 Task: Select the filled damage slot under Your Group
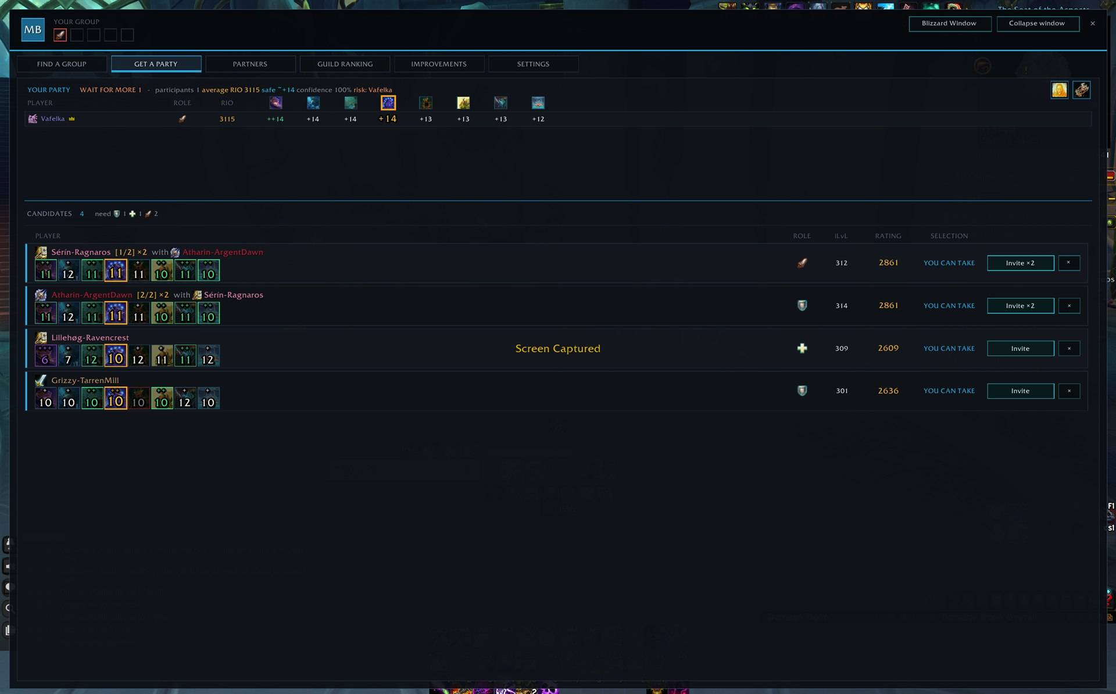(x=60, y=35)
